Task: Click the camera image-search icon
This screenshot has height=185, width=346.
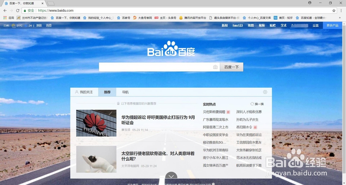Action: 215,67
